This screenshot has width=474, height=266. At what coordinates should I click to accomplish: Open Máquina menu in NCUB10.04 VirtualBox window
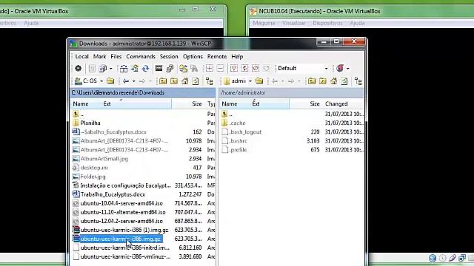(264, 23)
